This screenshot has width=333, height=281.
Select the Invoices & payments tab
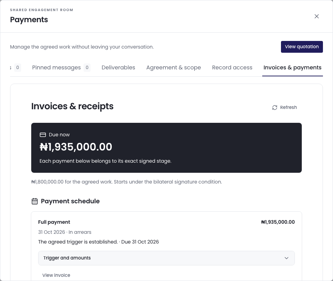292,68
